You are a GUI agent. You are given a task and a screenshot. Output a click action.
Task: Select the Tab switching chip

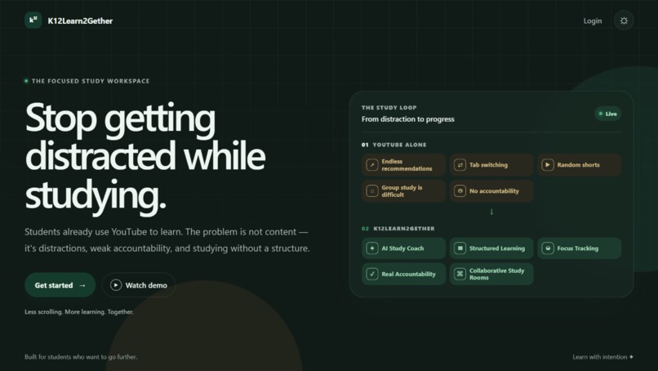[x=491, y=165]
